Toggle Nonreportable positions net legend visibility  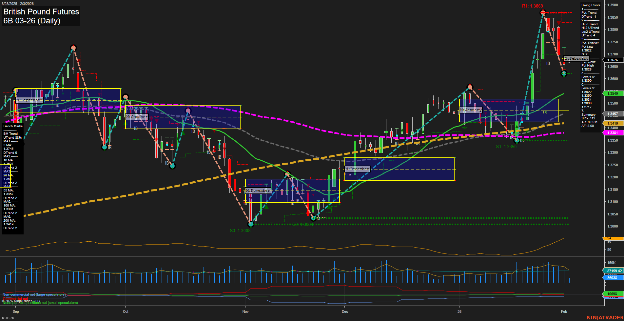coord(40,303)
